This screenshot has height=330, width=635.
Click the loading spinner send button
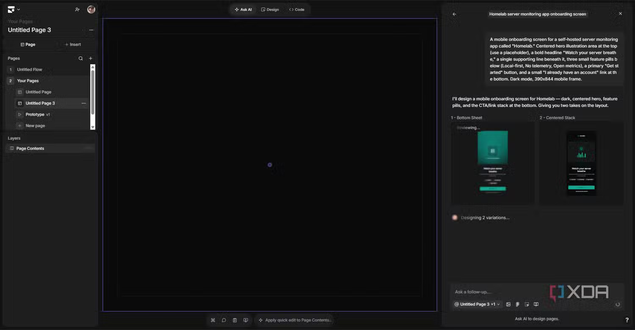(x=618, y=304)
